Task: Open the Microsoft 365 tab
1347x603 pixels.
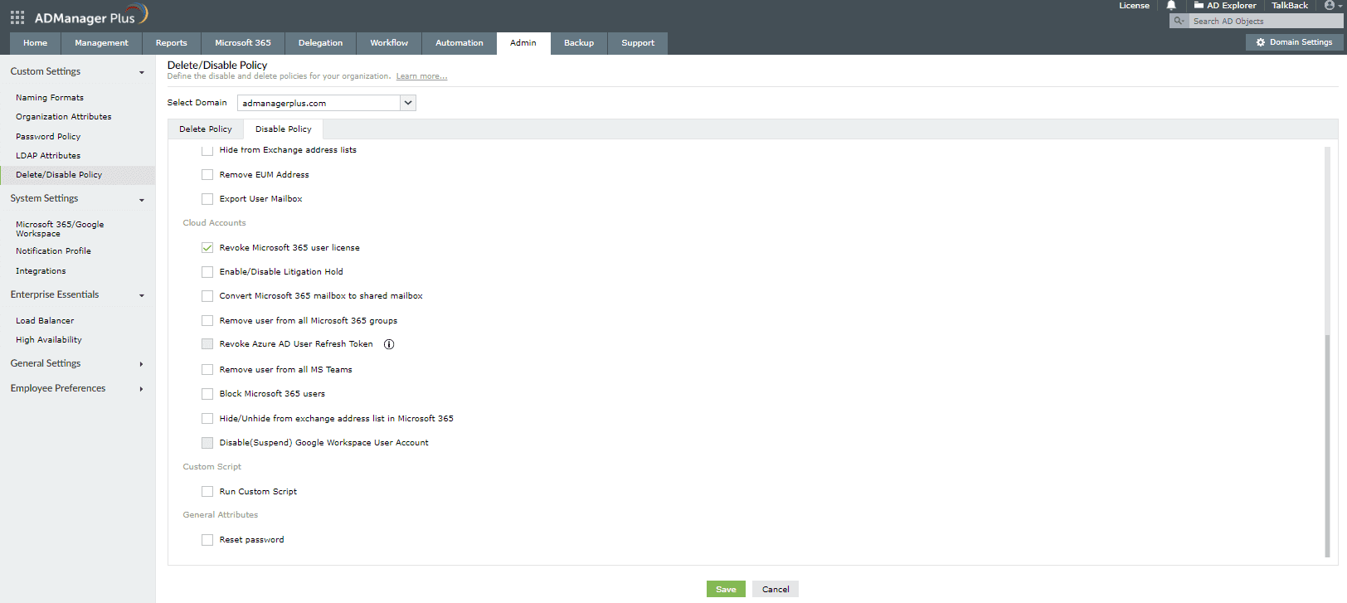Action: tap(243, 43)
